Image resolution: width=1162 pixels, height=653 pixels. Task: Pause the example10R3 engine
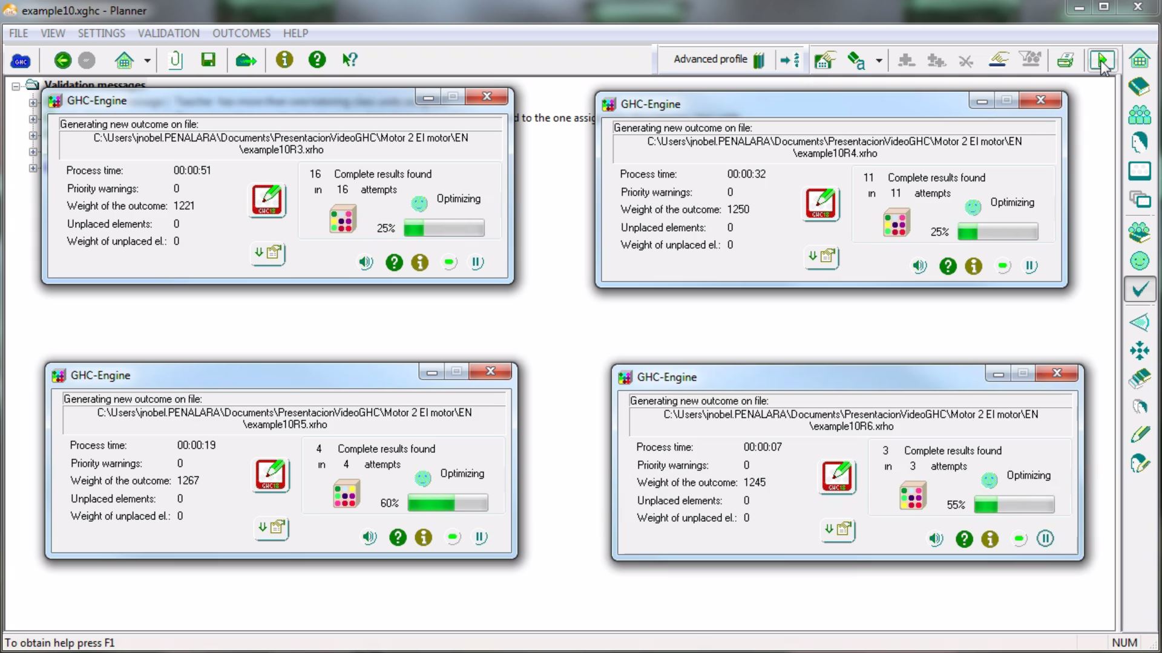click(x=477, y=262)
